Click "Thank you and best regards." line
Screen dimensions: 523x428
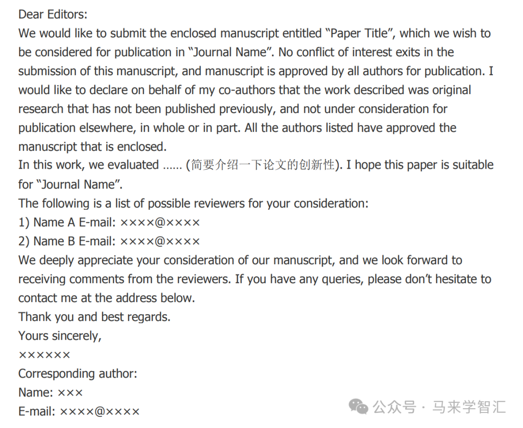pos(94,317)
